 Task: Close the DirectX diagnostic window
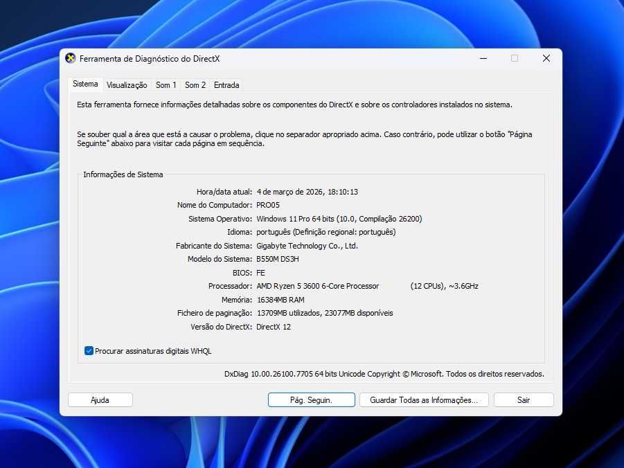(x=546, y=58)
